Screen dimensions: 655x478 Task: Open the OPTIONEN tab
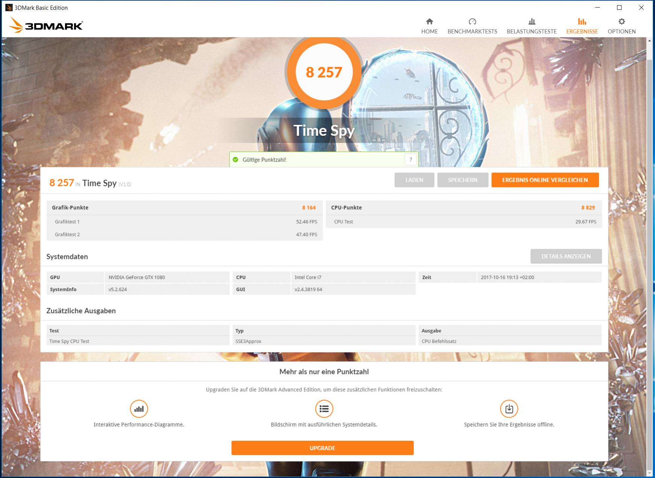click(x=622, y=26)
